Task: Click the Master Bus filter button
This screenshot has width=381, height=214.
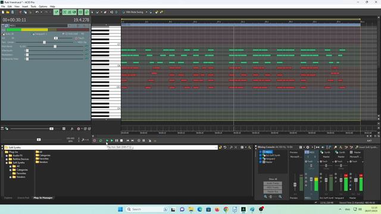Action: click(x=273, y=191)
